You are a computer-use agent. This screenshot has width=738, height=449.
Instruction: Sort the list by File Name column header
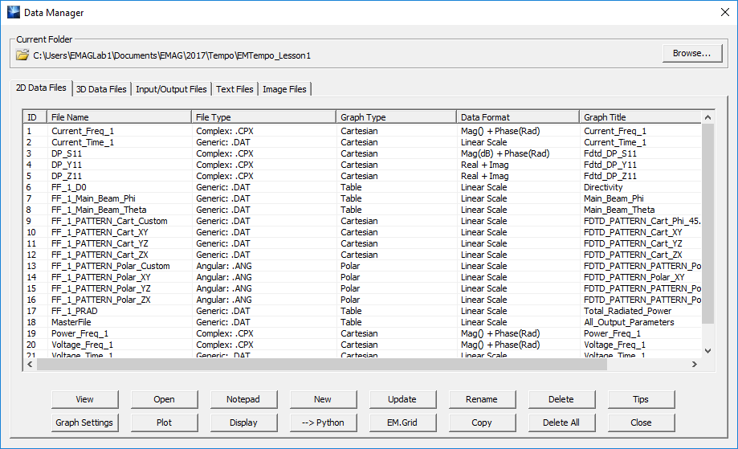click(x=119, y=117)
